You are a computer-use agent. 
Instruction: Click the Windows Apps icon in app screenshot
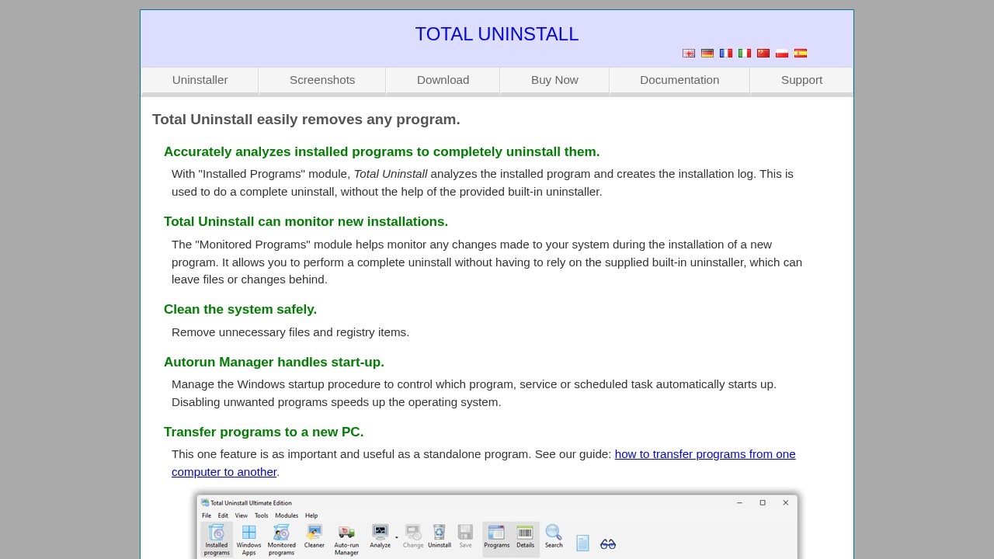click(x=248, y=539)
